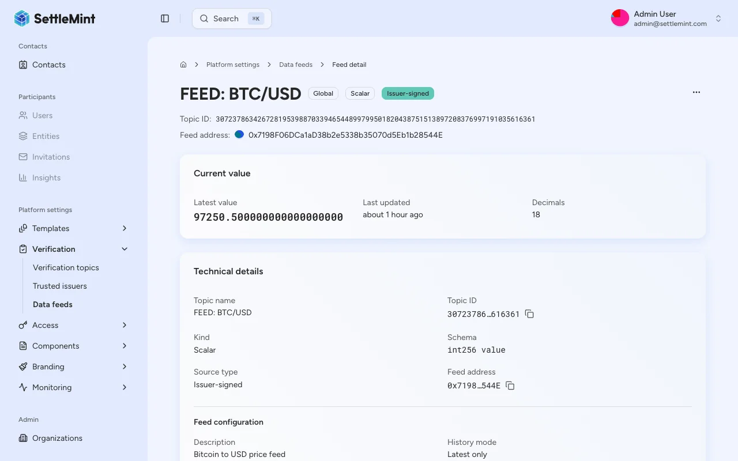This screenshot has height=461, width=738.
Task: Open the Data feeds breadcrumb item
Action: point(296,65)
